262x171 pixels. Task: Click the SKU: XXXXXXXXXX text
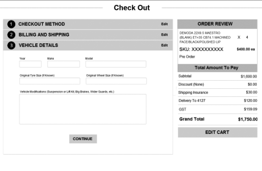click(x=201, y=49)
